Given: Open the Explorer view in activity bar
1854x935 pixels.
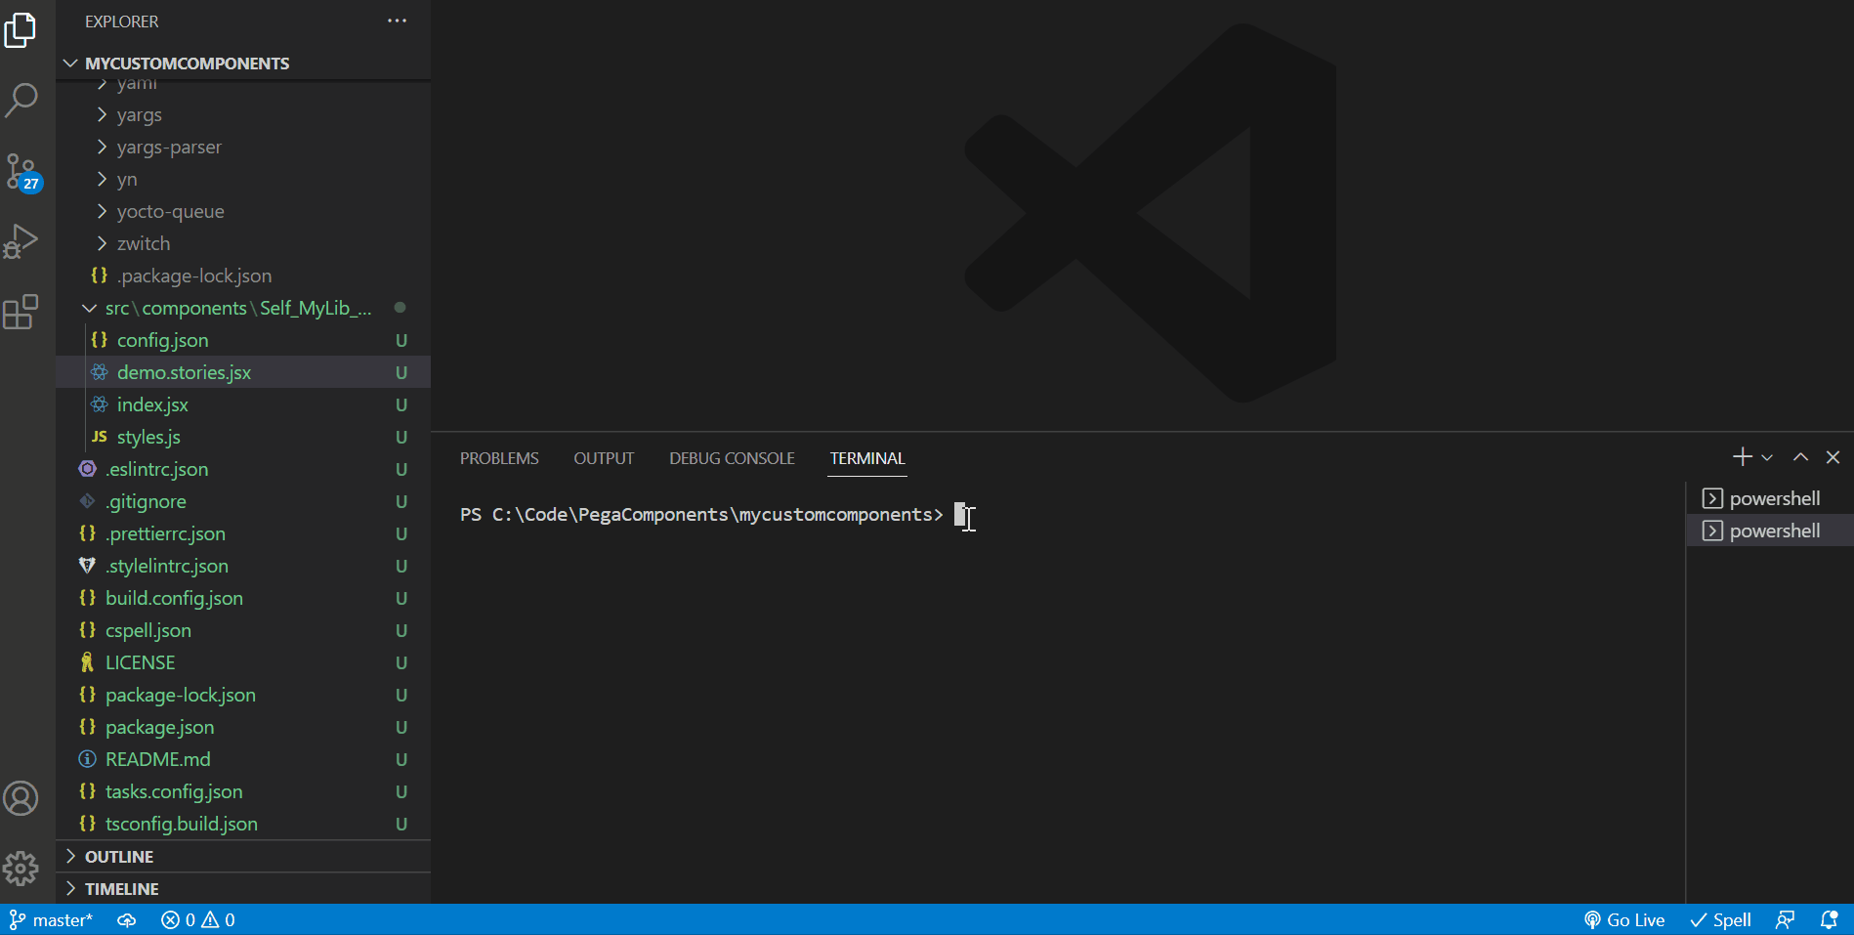Looking at the screenshot, I should pyautogui.click(x=21, y=30).
